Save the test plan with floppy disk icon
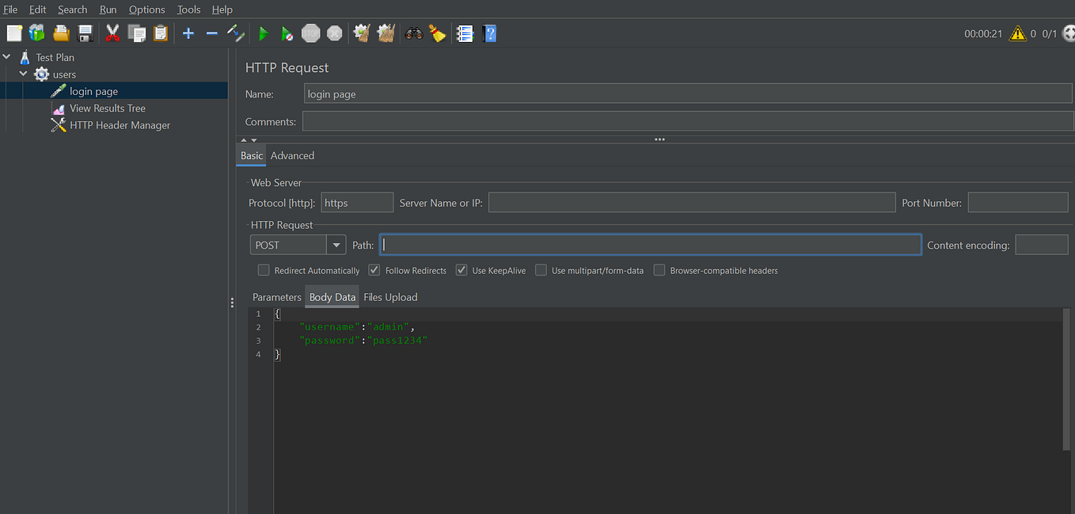Viewport: 1075px width, 514px height. coord(85,32)
